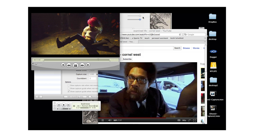Open the Movies link on YouTube
Viewport: 254px width, 137px height.
click(196, 48)
